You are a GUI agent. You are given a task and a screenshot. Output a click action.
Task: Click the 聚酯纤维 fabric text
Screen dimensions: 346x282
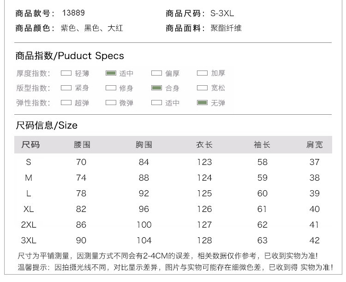click(x=226, y=29)
